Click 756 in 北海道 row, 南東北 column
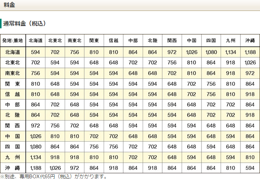 (x=75, y=52)
